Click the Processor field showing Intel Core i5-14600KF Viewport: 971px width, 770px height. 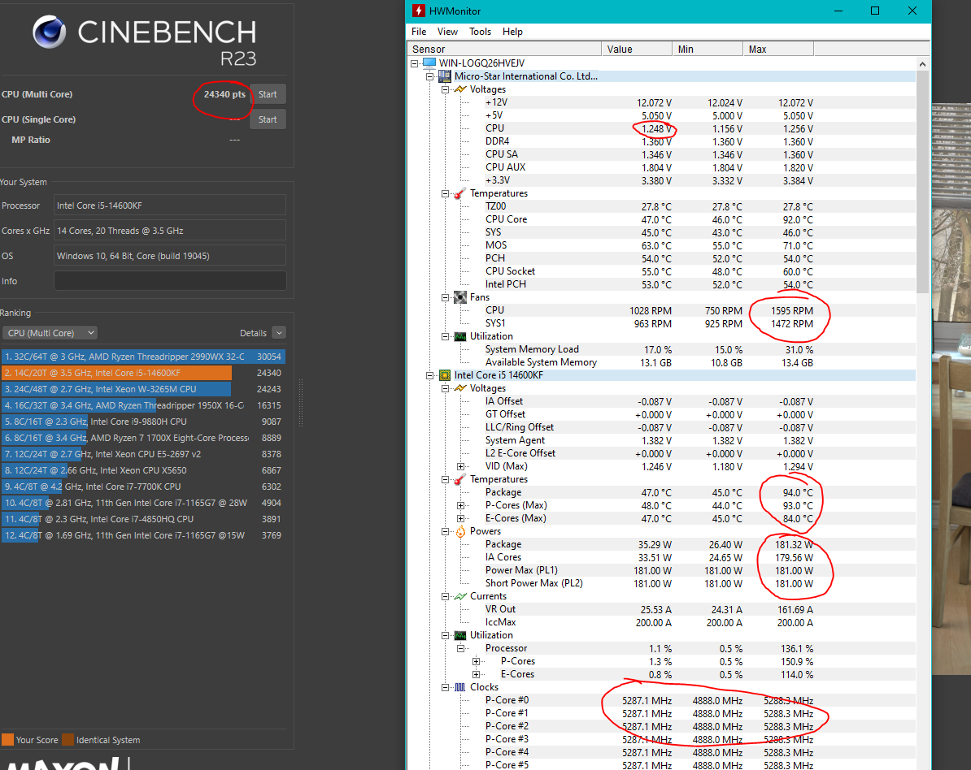point(170,205)
